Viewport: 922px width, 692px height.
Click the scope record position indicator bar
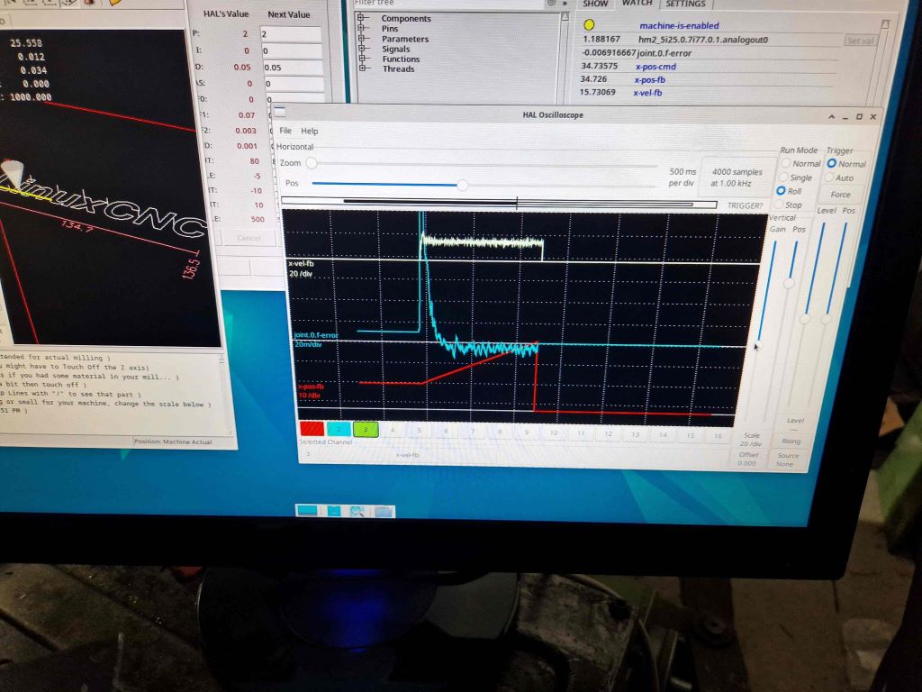point(499,203)
